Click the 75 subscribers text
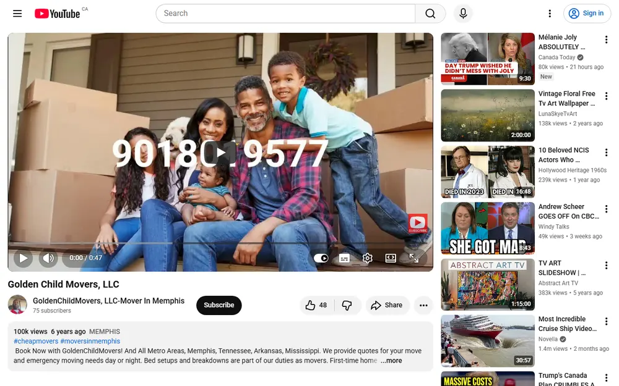Image resolution: width=619 pixels, height=386 pixels. (52, 311)
